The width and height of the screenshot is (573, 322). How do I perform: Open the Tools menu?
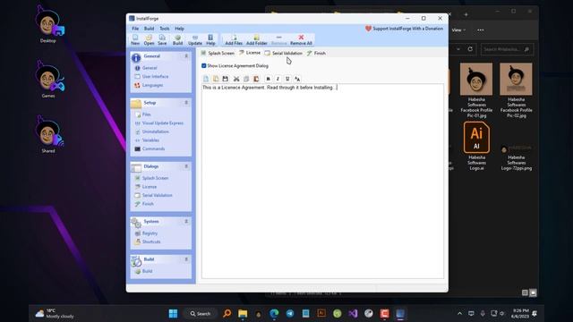point(165,29)
